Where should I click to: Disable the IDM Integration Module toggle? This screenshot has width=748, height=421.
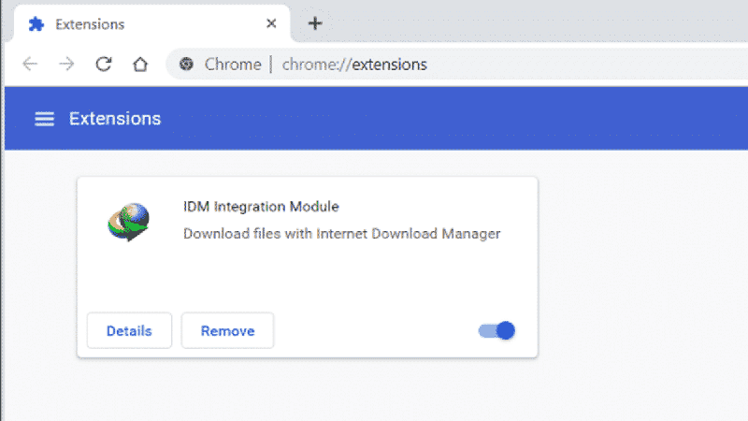(496, 330)
